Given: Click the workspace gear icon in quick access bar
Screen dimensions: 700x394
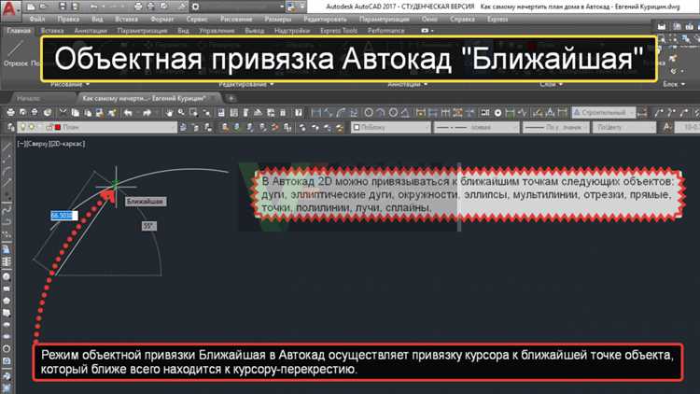Looking at the screenshot, I should pos(195,7).
